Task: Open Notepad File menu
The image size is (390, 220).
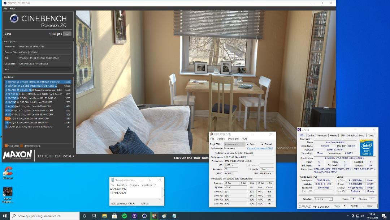Action: click(112, 185)
